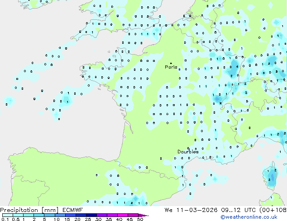Click the "09..12 UTC" time range

(238, 210)
